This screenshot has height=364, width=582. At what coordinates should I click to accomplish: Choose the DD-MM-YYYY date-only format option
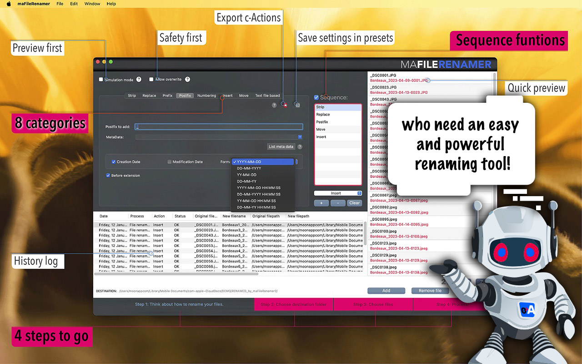click(x=263, y=168)
